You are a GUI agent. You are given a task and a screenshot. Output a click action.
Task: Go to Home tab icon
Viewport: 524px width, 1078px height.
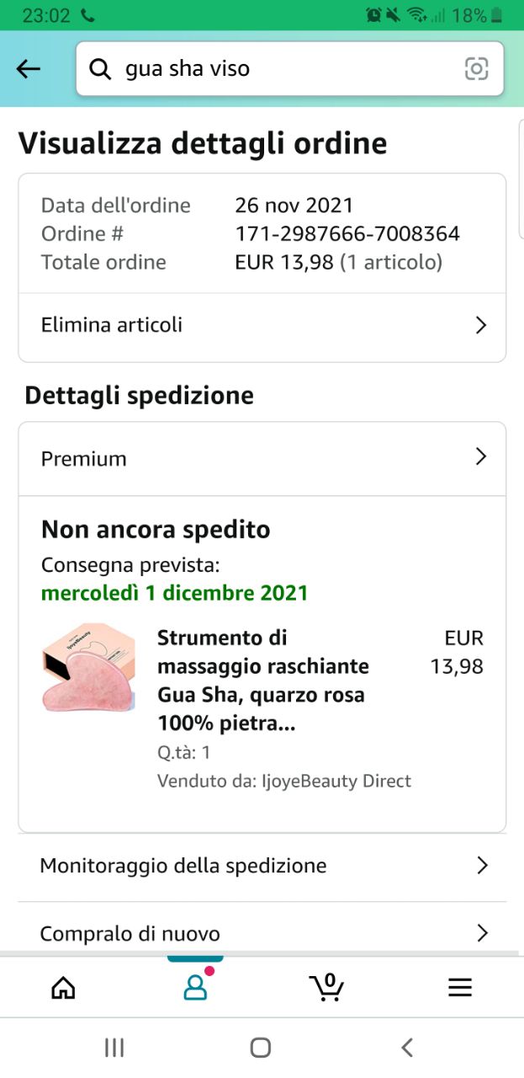[63, 987]
